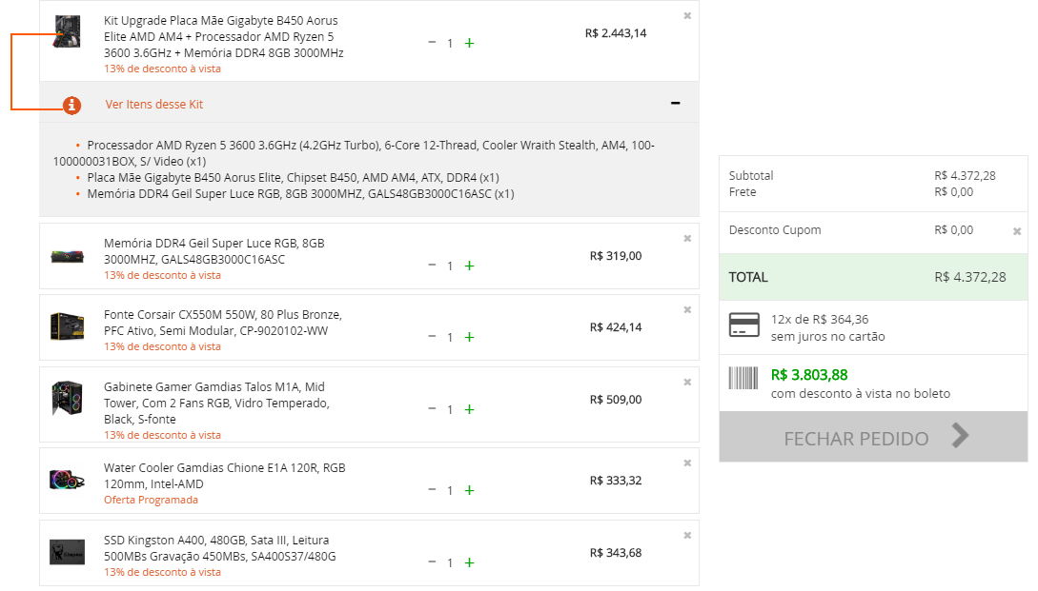Remove the Water Cooler Gamdias Chione item

[687, 463]
